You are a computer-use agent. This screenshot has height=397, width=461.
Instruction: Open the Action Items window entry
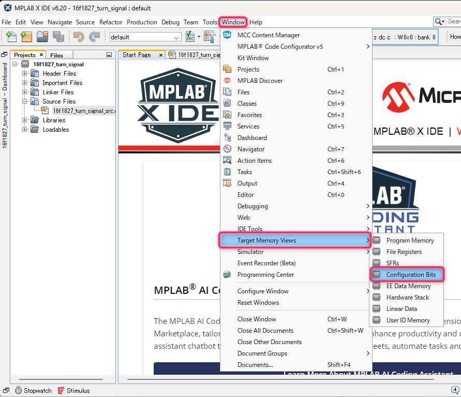[x=296, y=161]
